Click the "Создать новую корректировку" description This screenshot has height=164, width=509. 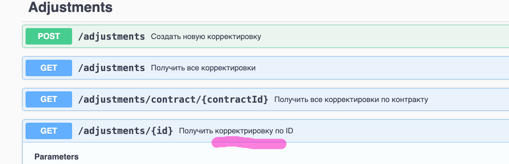[206, 36]
